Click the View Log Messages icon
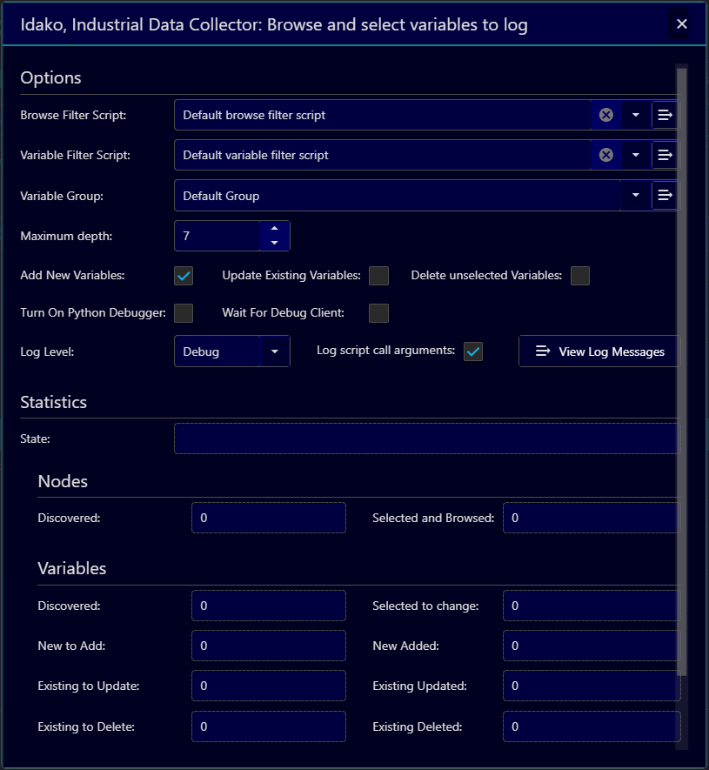 (543, 351)
